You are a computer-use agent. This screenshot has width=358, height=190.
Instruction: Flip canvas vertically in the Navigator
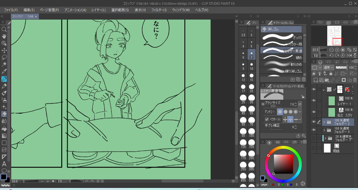[x=355, y=55]
